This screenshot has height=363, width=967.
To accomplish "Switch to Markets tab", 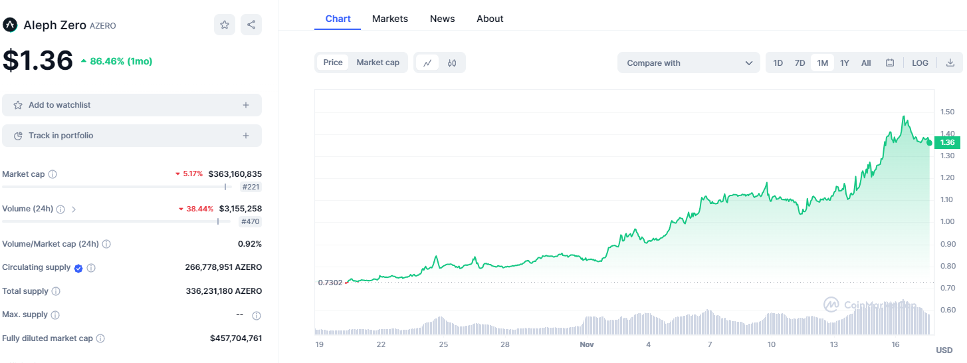I will click(390, 19).
